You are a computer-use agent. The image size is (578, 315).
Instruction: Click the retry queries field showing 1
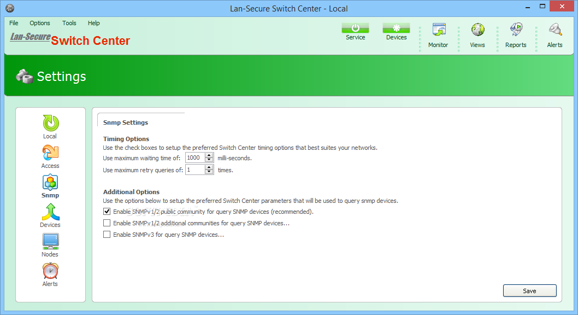pyautogui.click(x=196, y=170)
